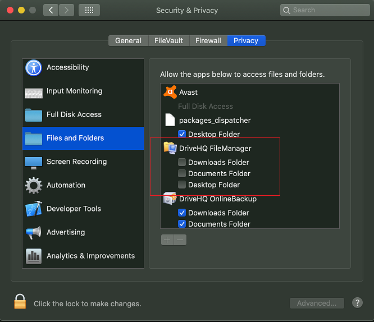The height and width of the screenshot is (322, 374).
Task: Click the DriveHQ FileManager name
Action: coord(215,149)
